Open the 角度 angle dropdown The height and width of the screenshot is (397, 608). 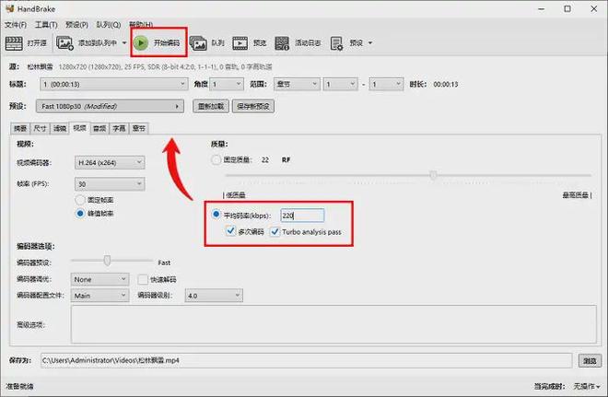[x=227, y=84]
